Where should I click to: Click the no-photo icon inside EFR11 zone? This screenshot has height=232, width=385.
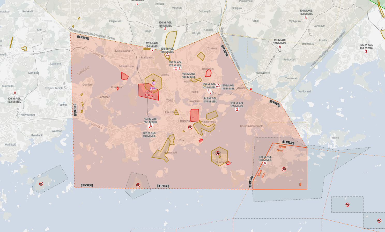point(284,169)
